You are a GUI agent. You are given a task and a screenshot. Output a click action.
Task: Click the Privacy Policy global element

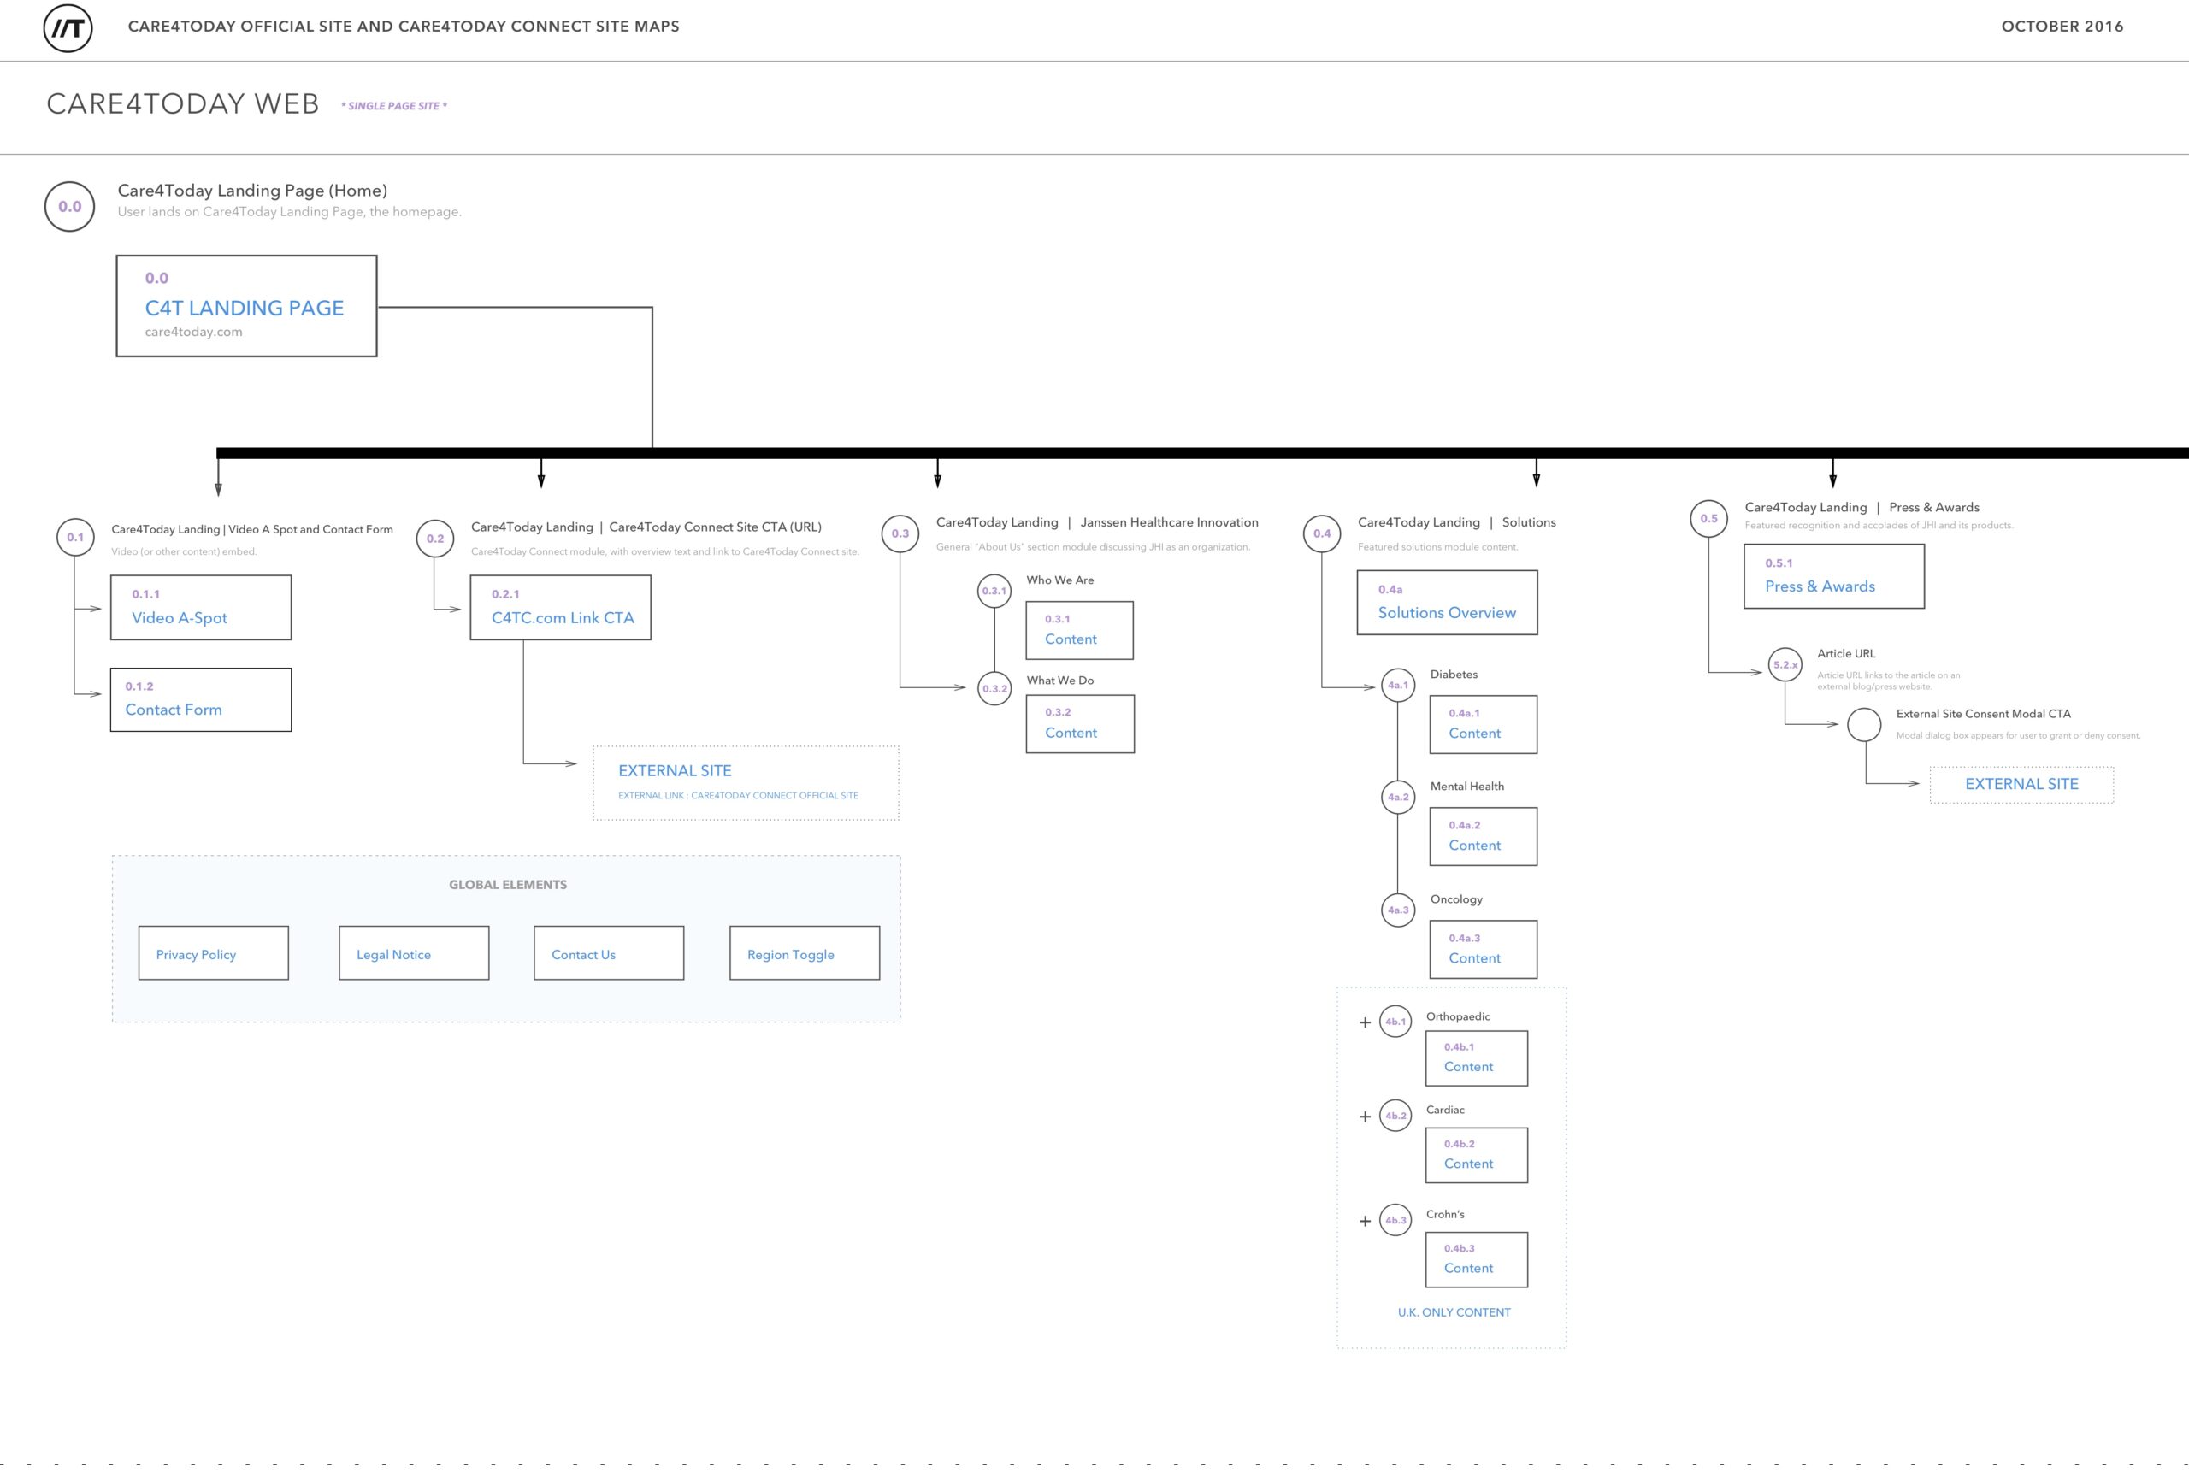click(x=213, y=953)
